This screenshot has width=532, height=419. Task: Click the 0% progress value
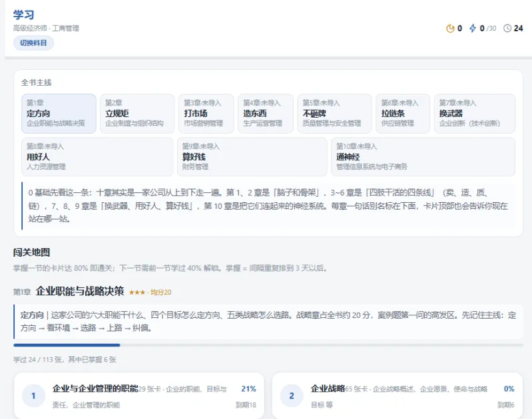click(509, 389)
